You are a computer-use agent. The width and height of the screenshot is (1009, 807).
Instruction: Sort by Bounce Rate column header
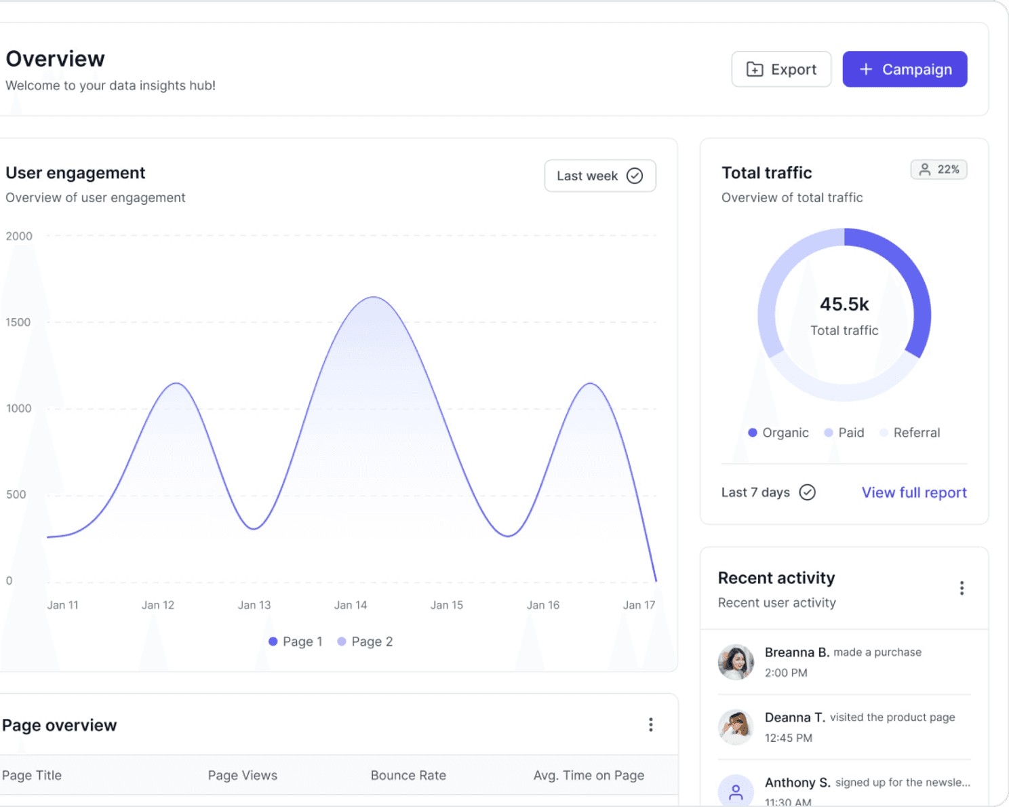click(x=408, y=775)
